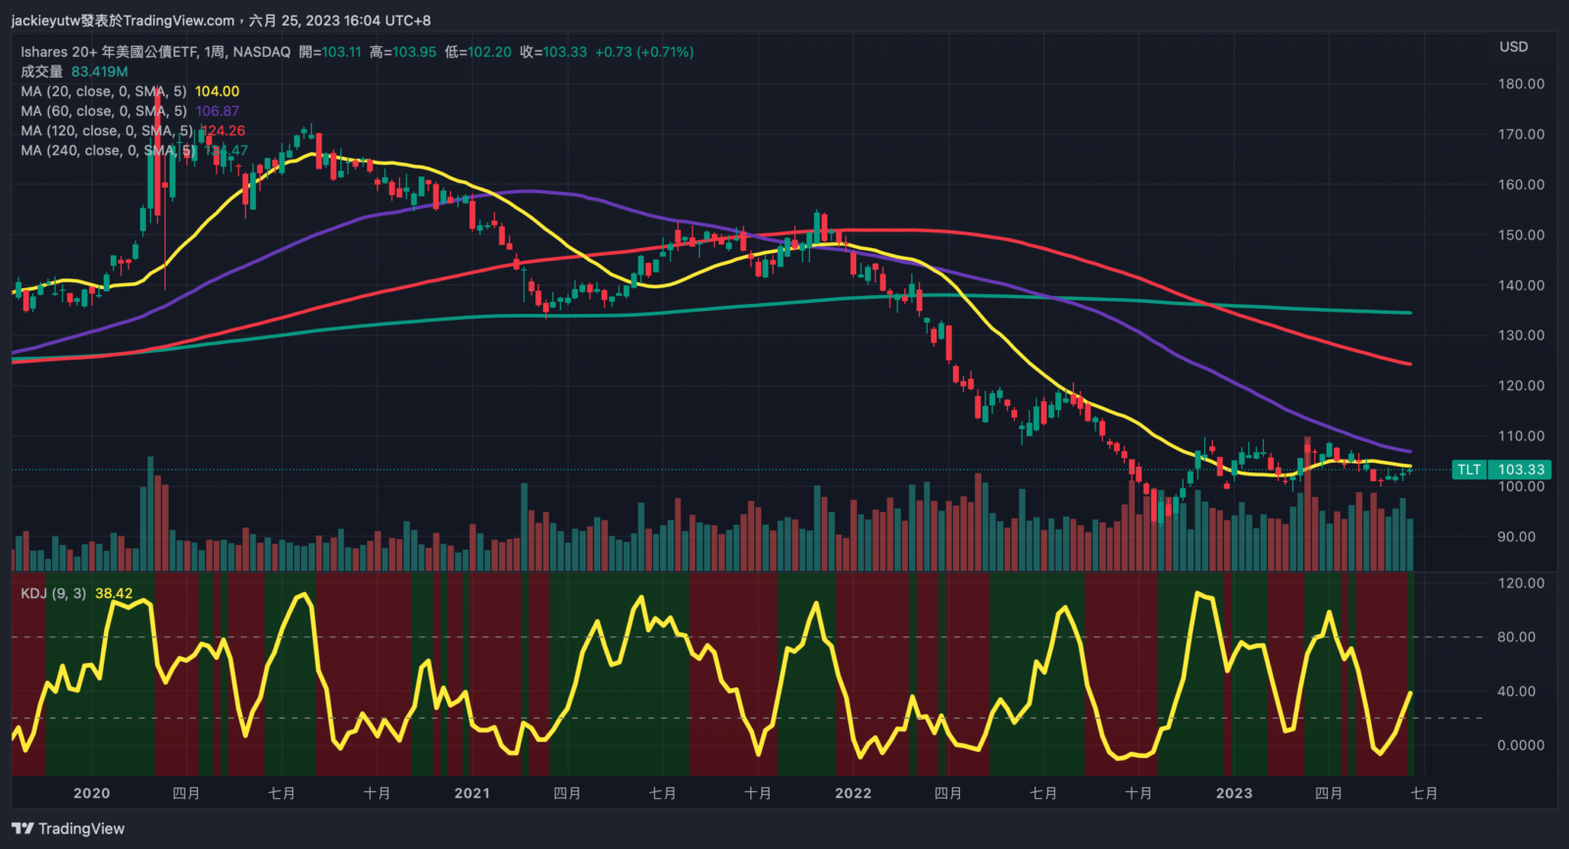Viewport: 1569px width, 849px height.
Task: Open the USD currency label
Action: click(x=1513, y=47)
